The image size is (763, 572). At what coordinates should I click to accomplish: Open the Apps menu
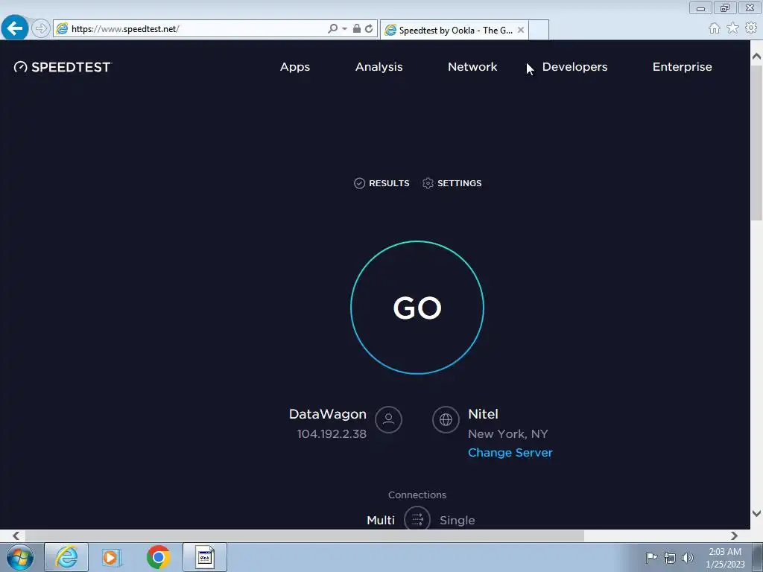(295, 67)
